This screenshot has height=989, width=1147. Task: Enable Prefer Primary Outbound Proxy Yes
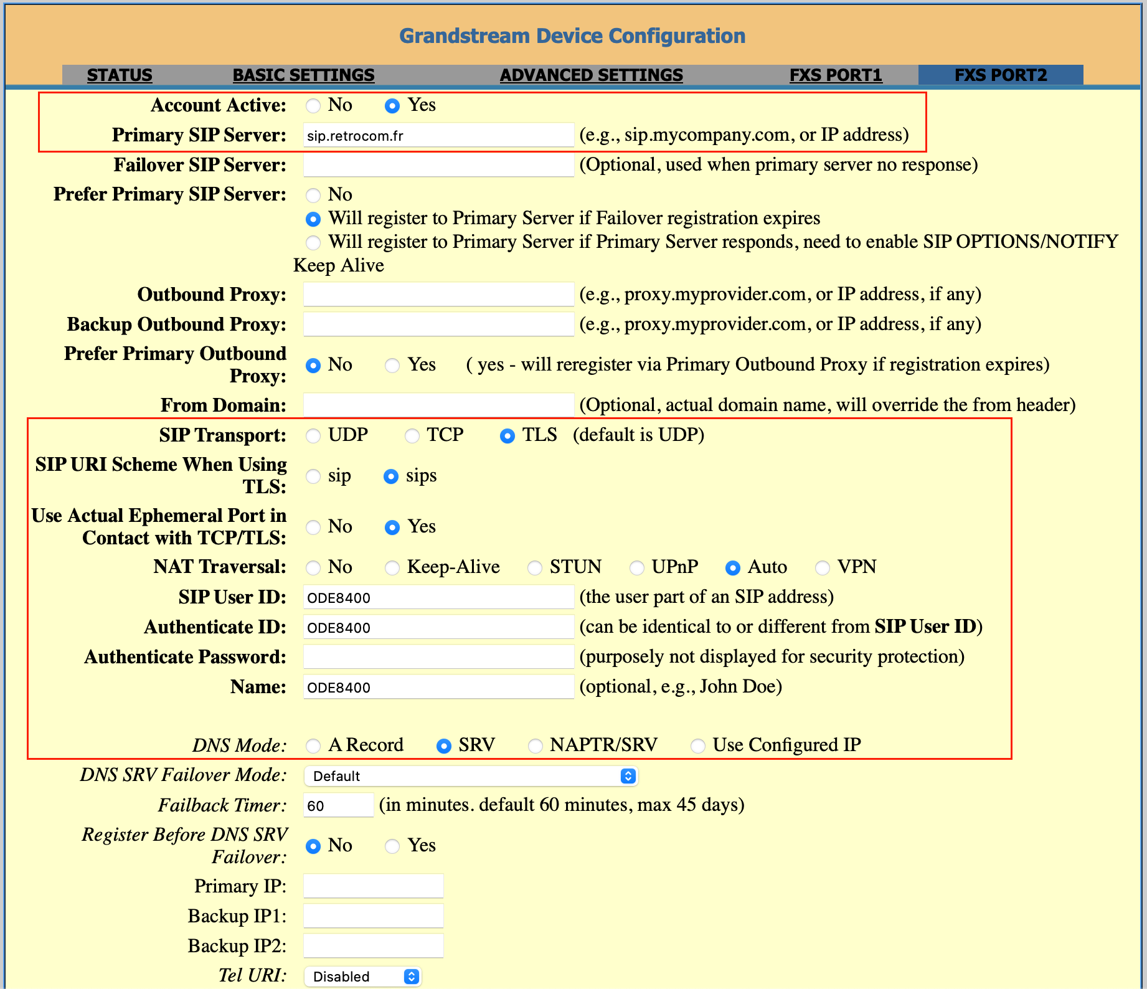click(392, 366)
